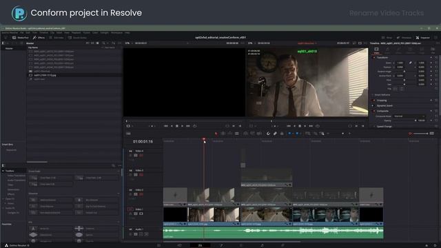This screenshot has width=441, height=248.
Task: Open Timeline View Options icon
Action: pos(128,134)
